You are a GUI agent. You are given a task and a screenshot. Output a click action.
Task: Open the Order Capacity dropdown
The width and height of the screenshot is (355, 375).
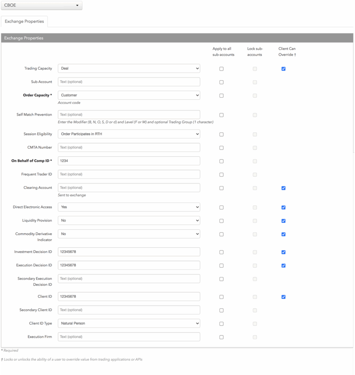pyautogui.click(x=129, y=95)
